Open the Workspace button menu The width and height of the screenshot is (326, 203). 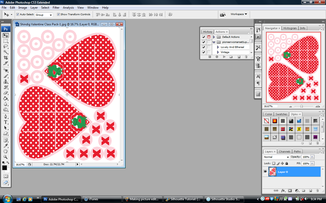[239, 14]
